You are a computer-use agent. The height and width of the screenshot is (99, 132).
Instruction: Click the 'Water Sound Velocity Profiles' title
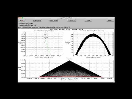(44, 31)
